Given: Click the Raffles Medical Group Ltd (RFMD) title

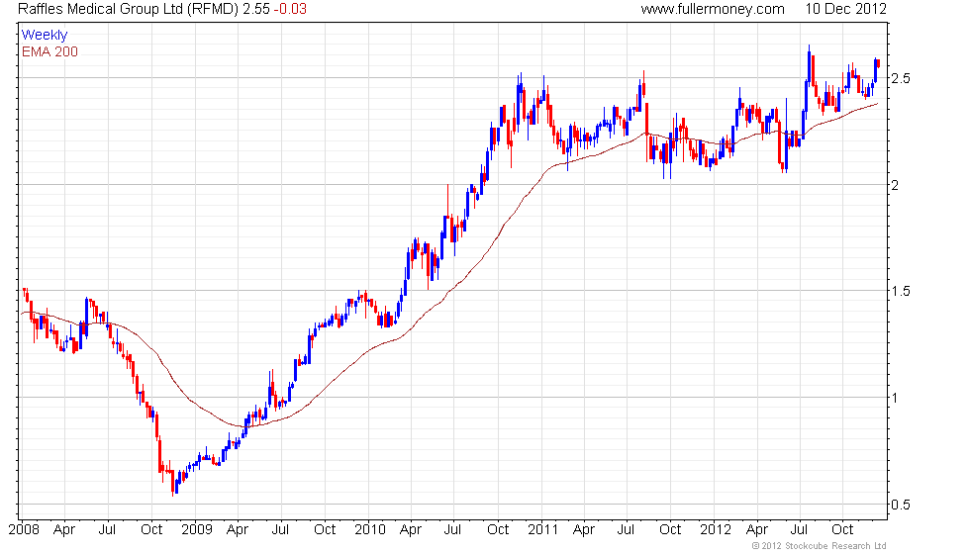Looking at the screenshot, I should [128, 9].
